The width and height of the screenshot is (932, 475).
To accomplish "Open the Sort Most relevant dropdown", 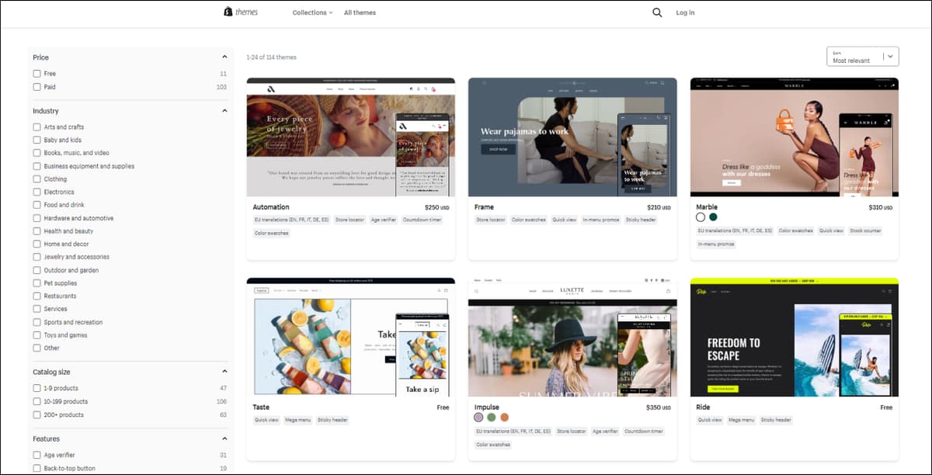I will (863, 56).
